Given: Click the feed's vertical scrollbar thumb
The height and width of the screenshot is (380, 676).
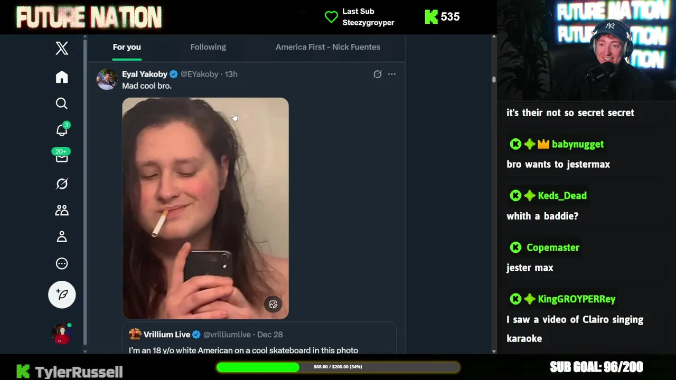Looking at the screenshot, I should (x=494, y=80).
